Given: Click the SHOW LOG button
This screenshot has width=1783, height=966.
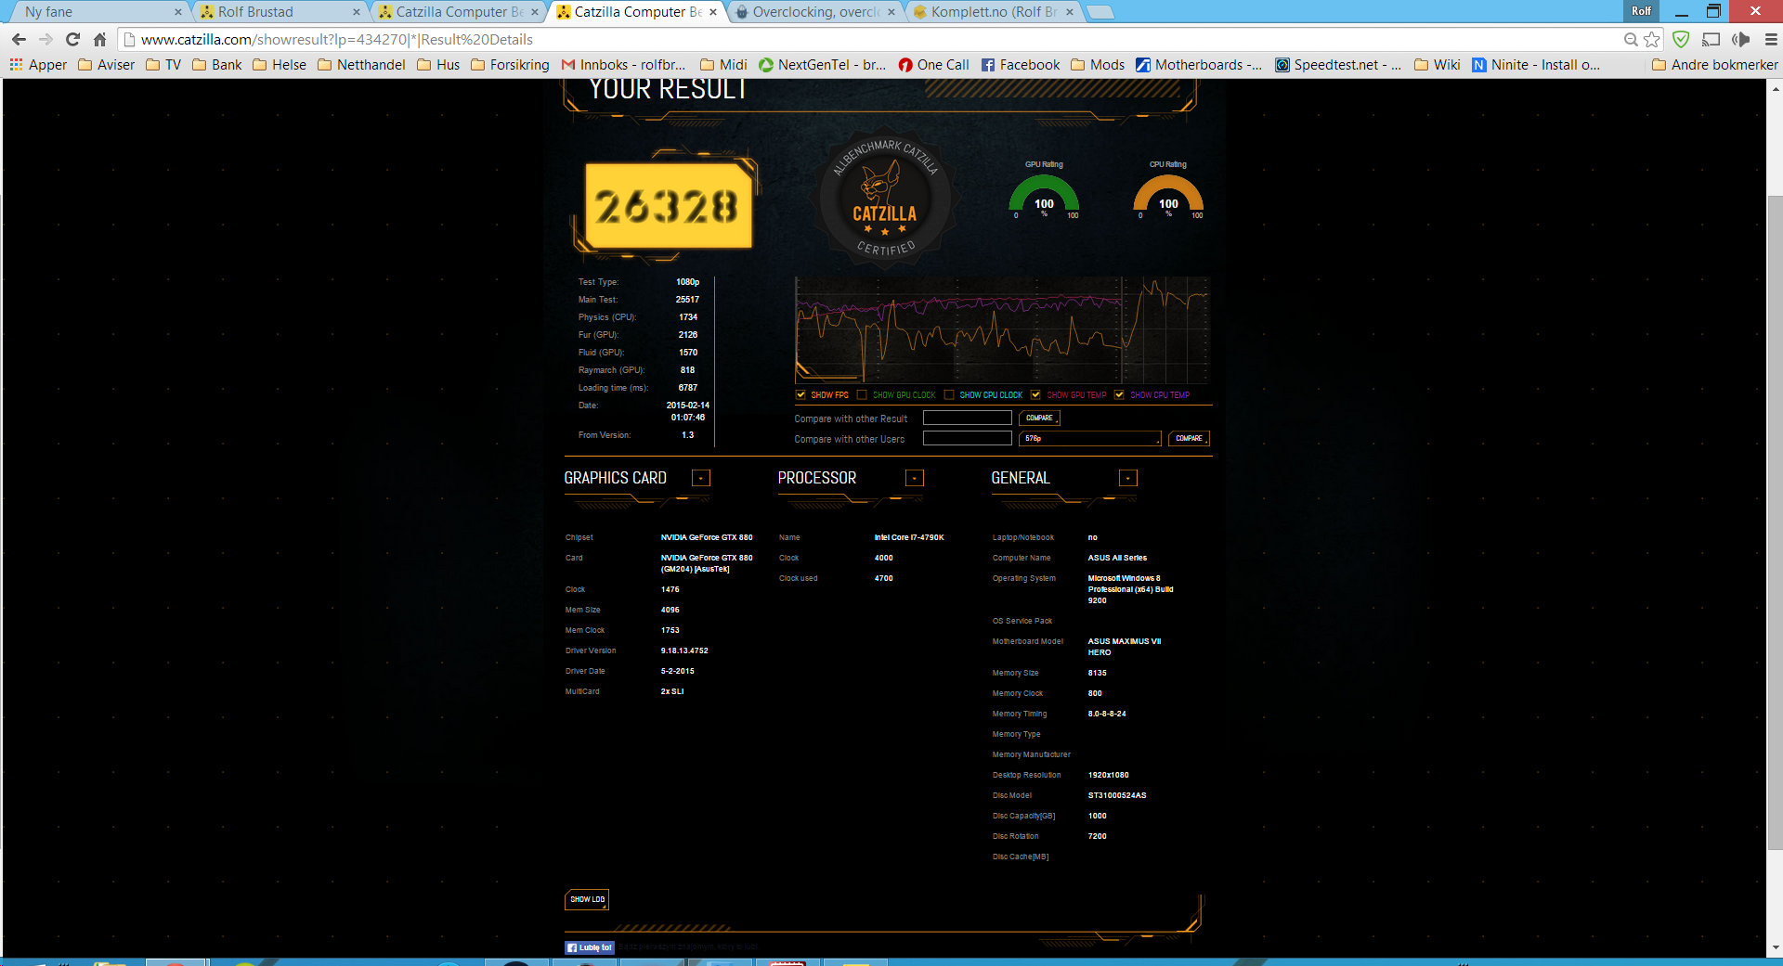Looking at the screenshot, I should pyautogui.click(x=587, y=899).
